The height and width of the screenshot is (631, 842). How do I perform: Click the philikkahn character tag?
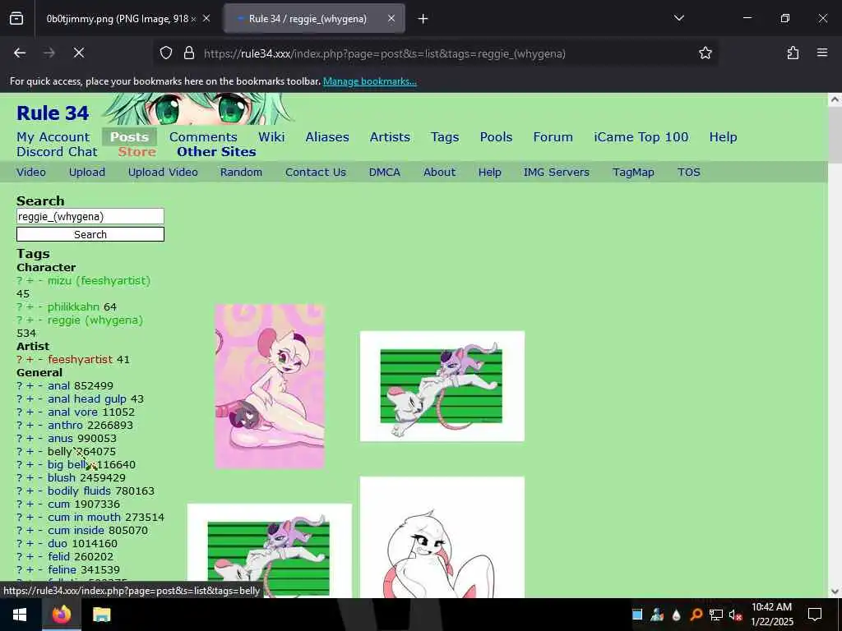[73, 307]
